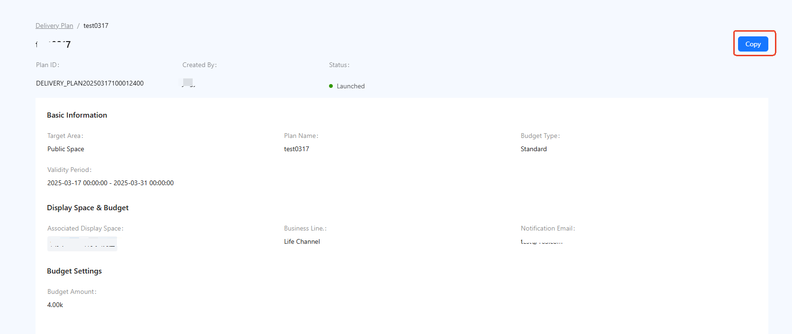Click the Target Area label
The height and width of the screenshot is (334, 792).
click(65, 136)
